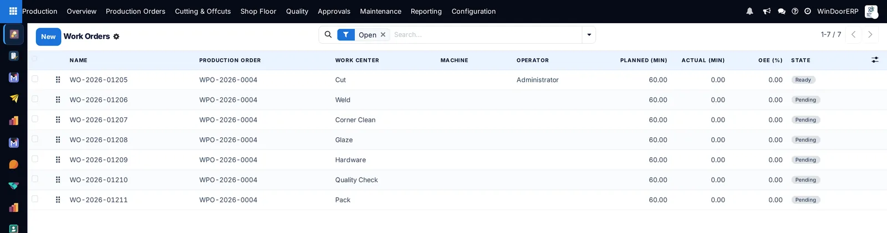Open the teal arrow sidebar app icon
Image resolution: width=887 pixels, height=233 pixels.
[x=14, y=186]
